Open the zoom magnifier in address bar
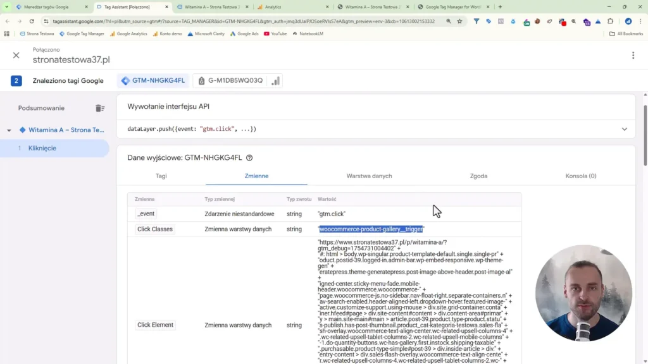 point(449,21)
